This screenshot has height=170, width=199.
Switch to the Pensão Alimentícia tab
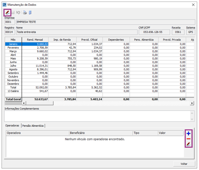tap(33, 126)
